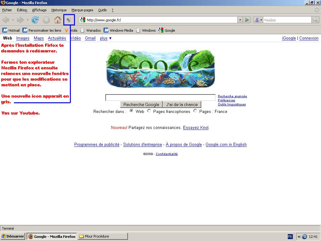Click the Stop loading icon
The height and width of the screenshot is (241, 321).
[46, 20]
